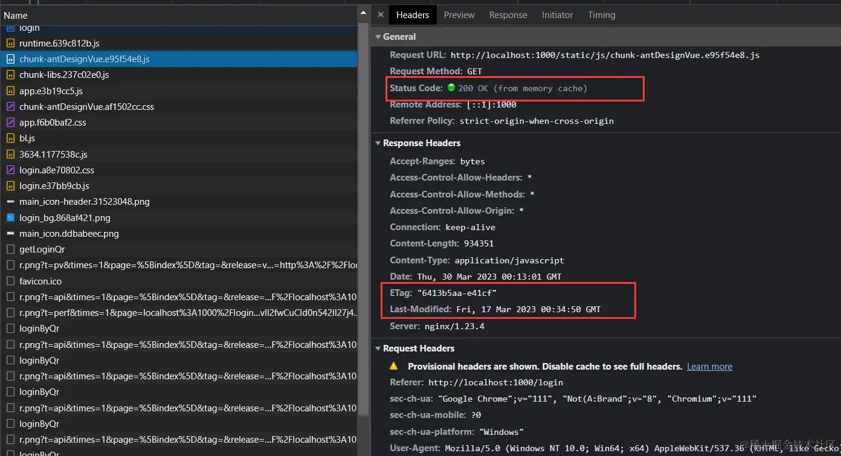Image resolution: width=841 pixels, height=456 pixels.
Task: Open the Response tab
Action: click(x=508, y=15)
